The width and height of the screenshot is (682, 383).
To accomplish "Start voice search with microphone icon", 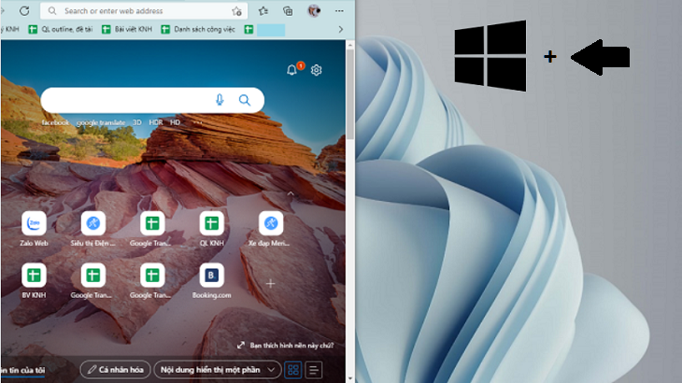I will [x=220, y=100].
